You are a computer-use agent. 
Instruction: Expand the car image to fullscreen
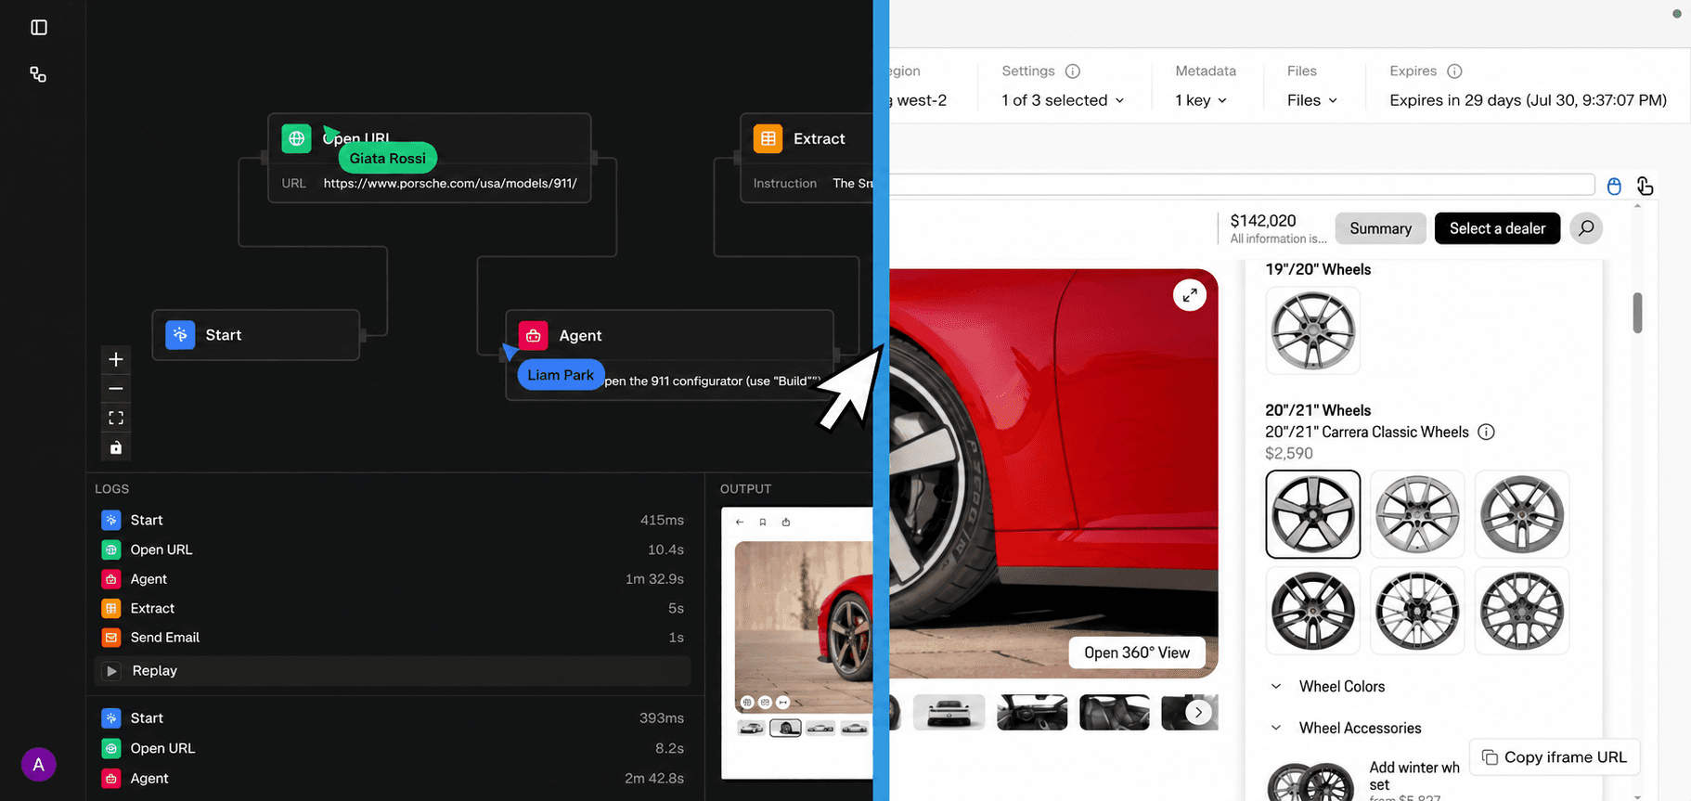point(1190,295)
